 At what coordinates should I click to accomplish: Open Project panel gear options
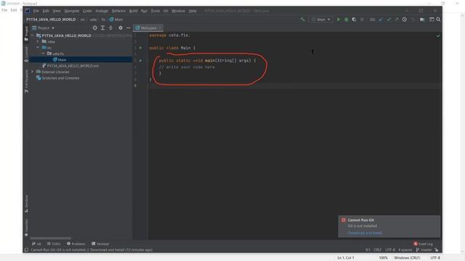[x=121, y=28]
